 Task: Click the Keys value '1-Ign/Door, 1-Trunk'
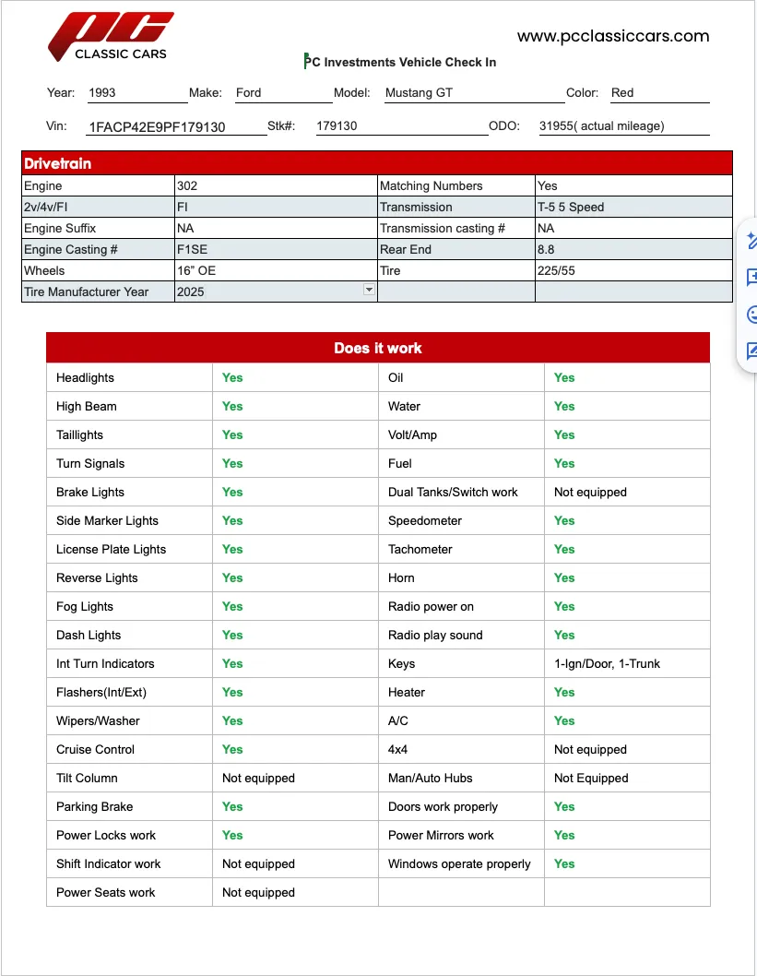(x=607, y=664)
